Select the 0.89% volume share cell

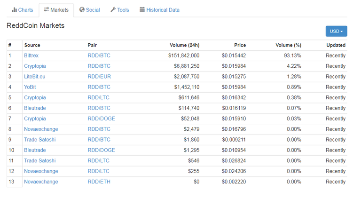point(294,87)
